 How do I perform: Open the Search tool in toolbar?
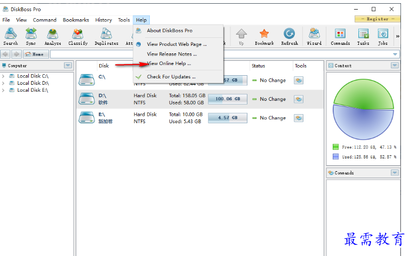(11, 37)
